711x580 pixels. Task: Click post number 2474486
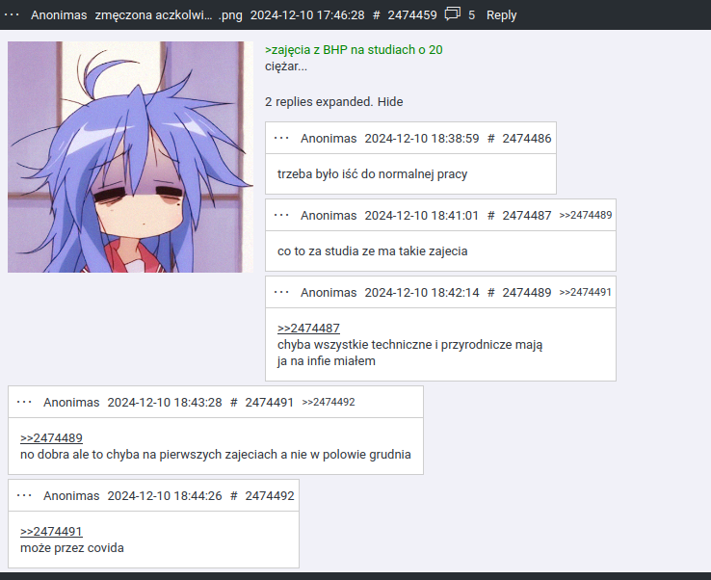[x=526, y=139]
